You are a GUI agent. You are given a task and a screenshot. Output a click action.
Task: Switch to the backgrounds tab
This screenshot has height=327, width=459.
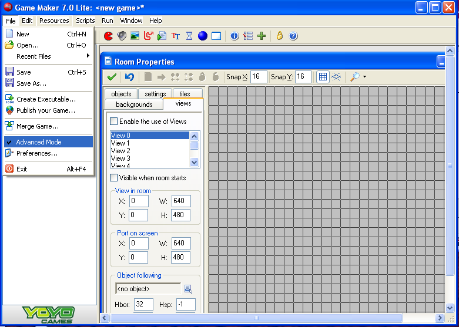(134, 104)
